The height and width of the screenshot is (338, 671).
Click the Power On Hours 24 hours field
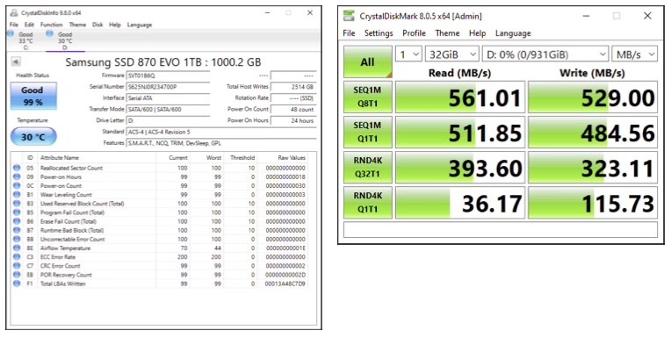(x=293, y=120)
